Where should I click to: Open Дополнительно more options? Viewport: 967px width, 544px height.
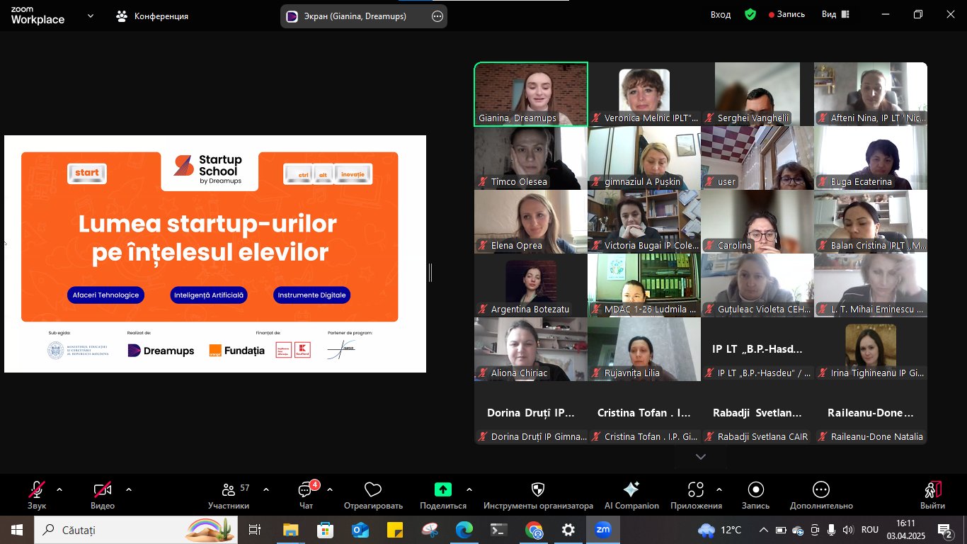pyautogui.click(x=821, y=495)
